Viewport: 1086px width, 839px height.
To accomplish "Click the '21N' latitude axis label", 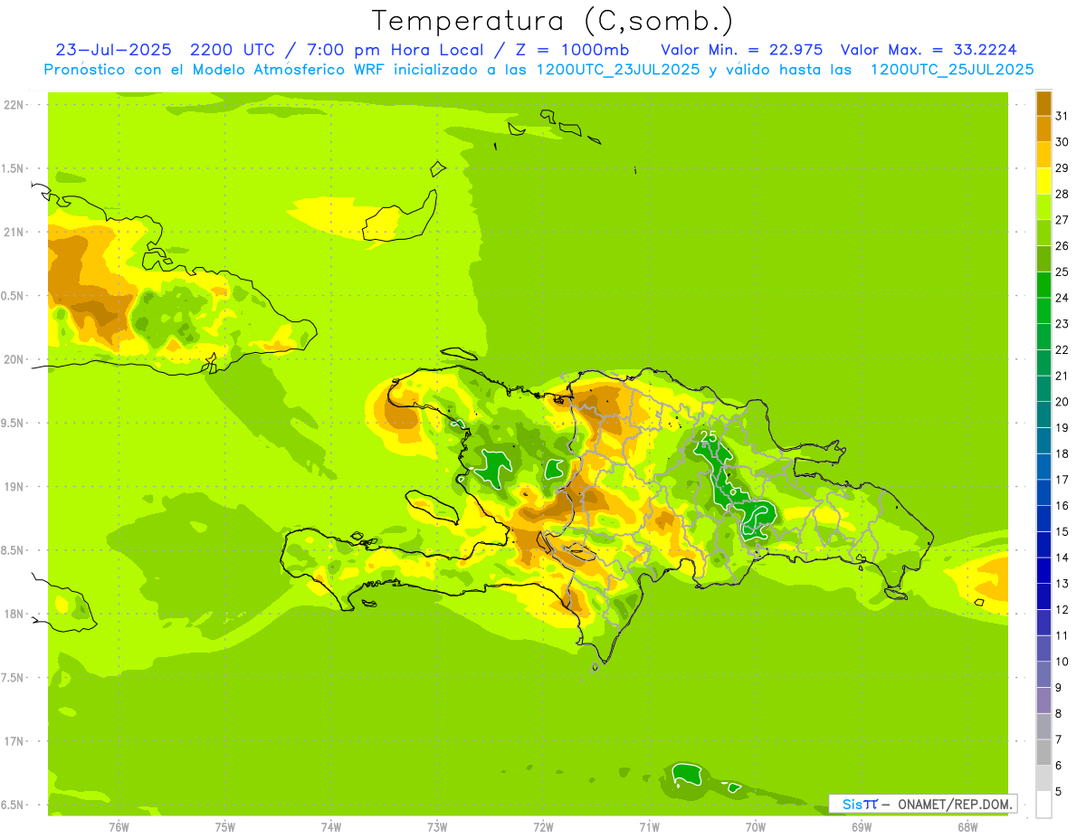I will click(x=14, y=232).
